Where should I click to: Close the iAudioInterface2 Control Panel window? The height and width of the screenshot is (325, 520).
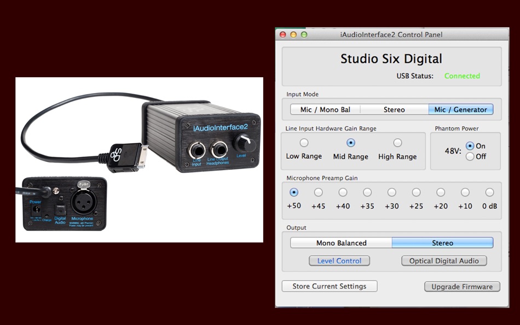(283, 34)
